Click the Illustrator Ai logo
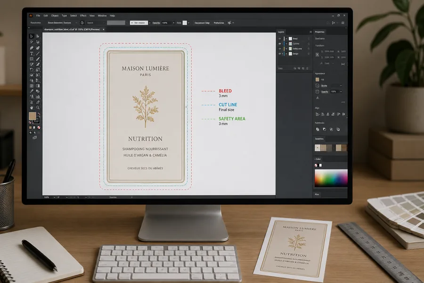 (31, 16)
